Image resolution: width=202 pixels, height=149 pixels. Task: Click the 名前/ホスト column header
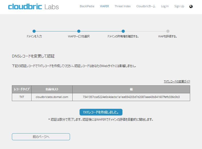point(52,89)
